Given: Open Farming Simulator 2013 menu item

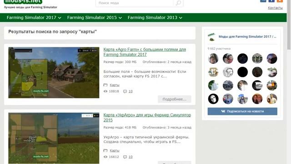Looking at the screenshot, I should coord(152,17).
